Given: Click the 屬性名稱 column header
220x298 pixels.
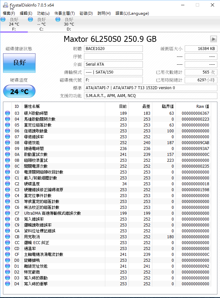Looking at the screenshot, I should tap(32, 106).
